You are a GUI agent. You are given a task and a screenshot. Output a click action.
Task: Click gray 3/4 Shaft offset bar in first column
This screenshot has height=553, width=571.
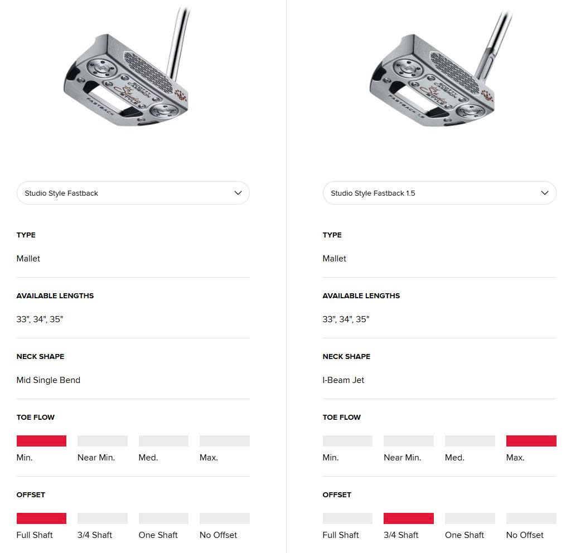[102, 518]
